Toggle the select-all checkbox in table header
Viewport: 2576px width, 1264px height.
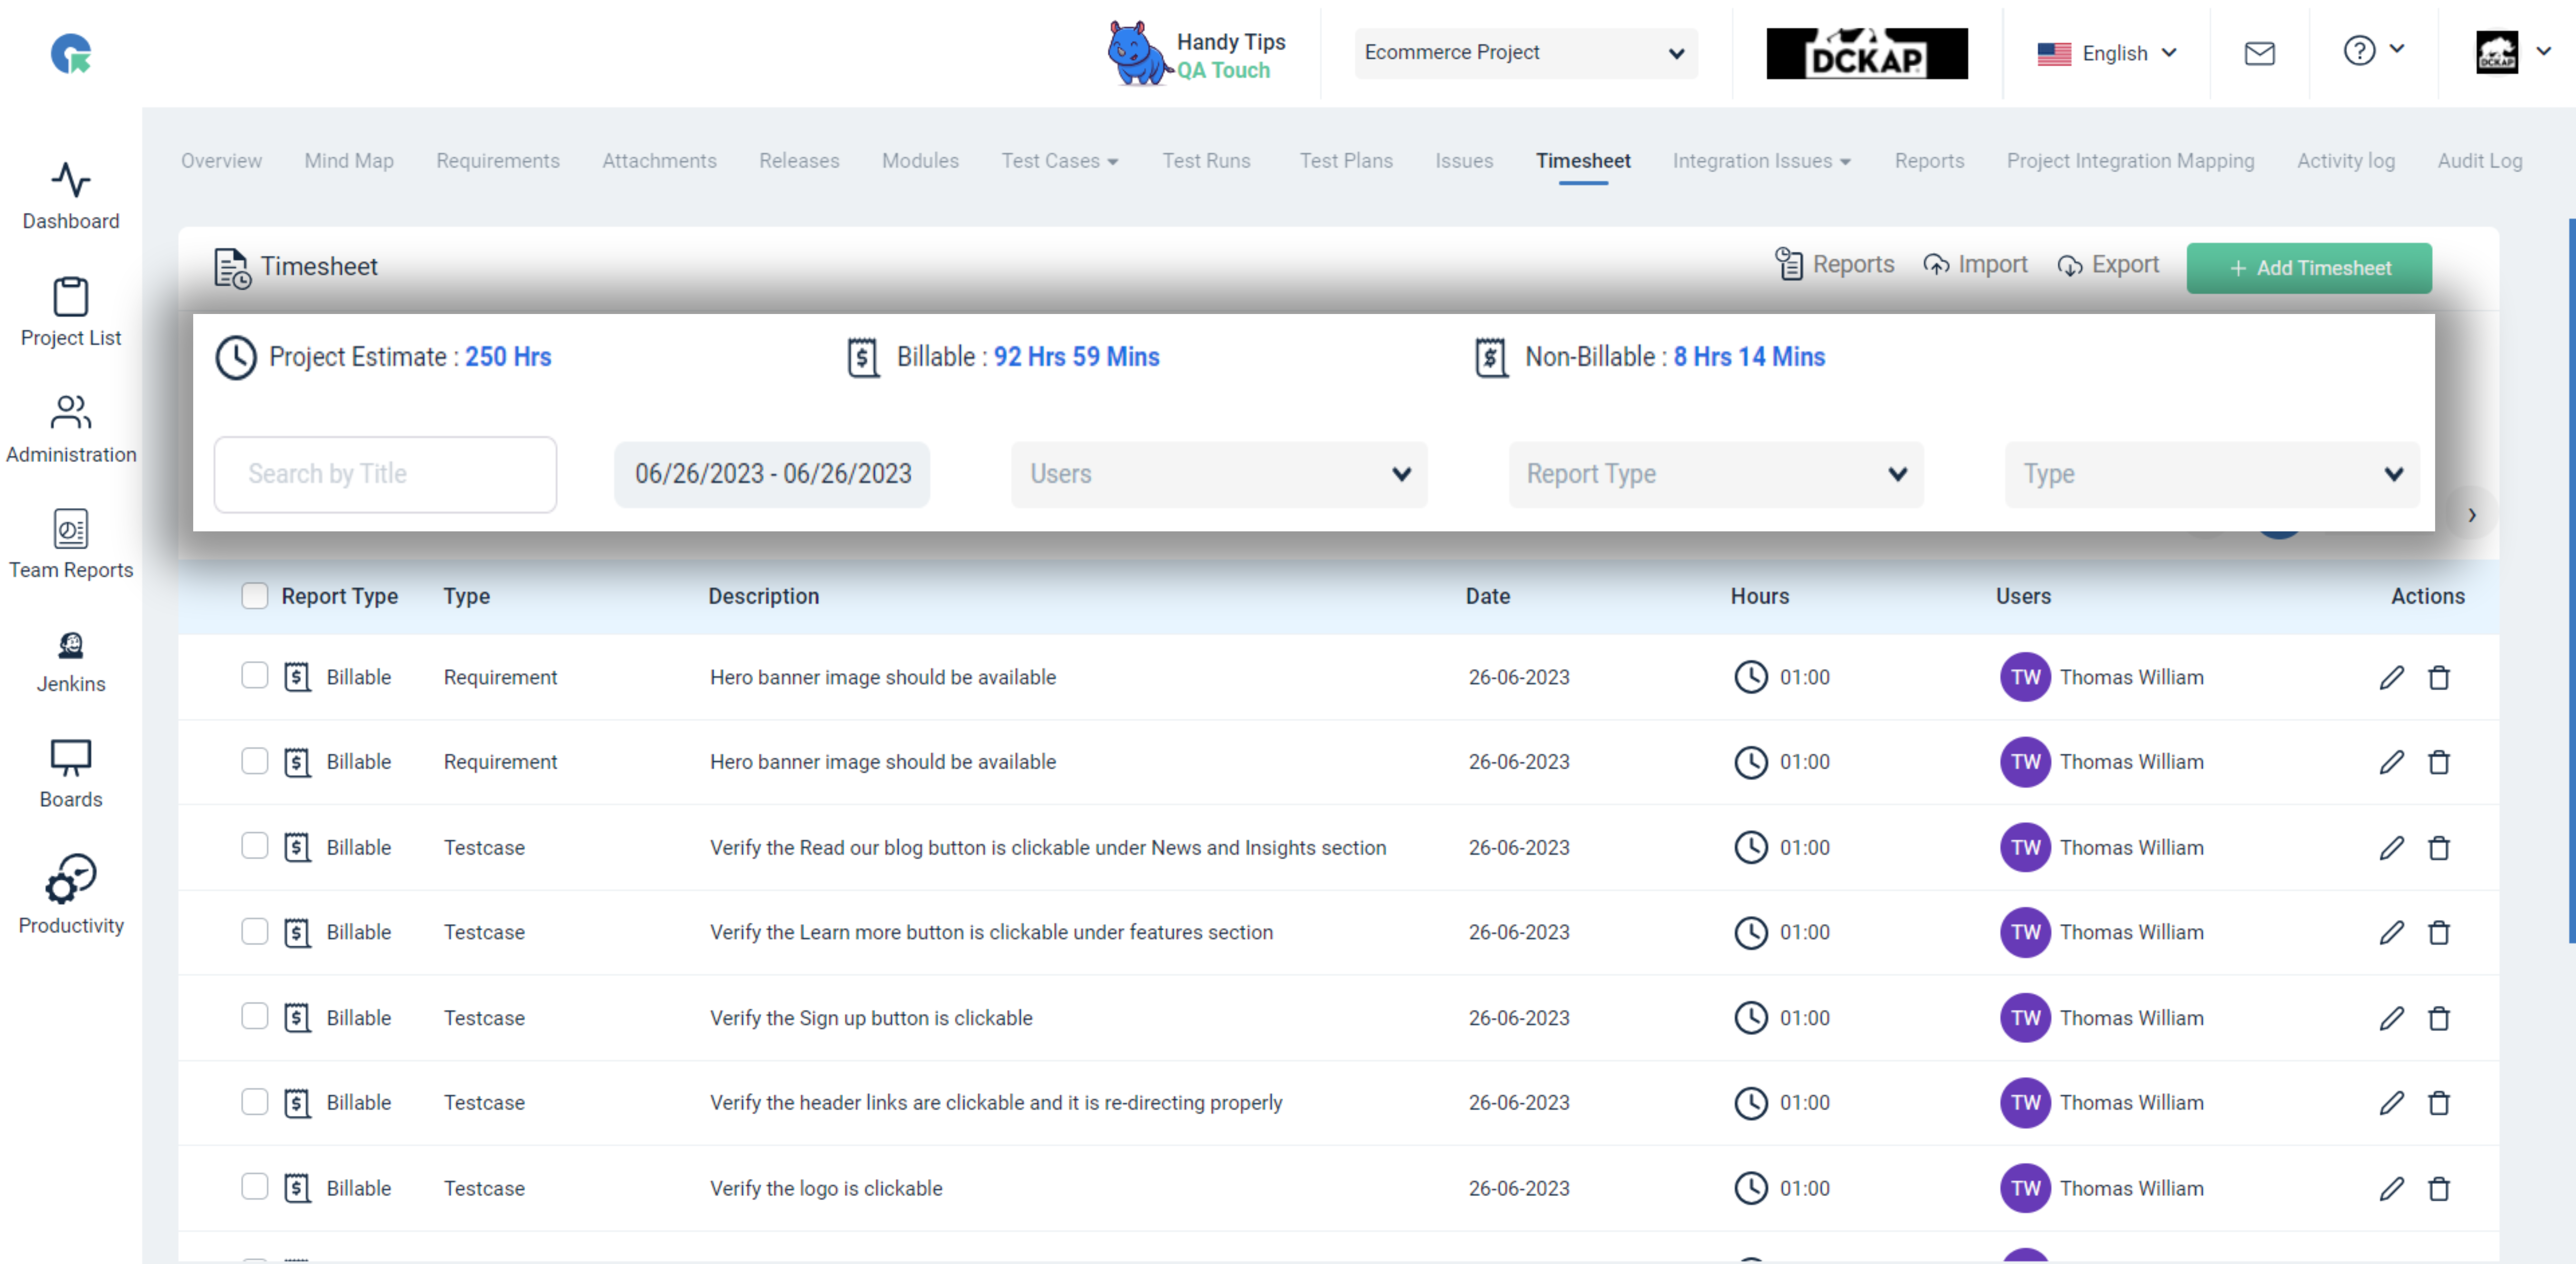255,596
